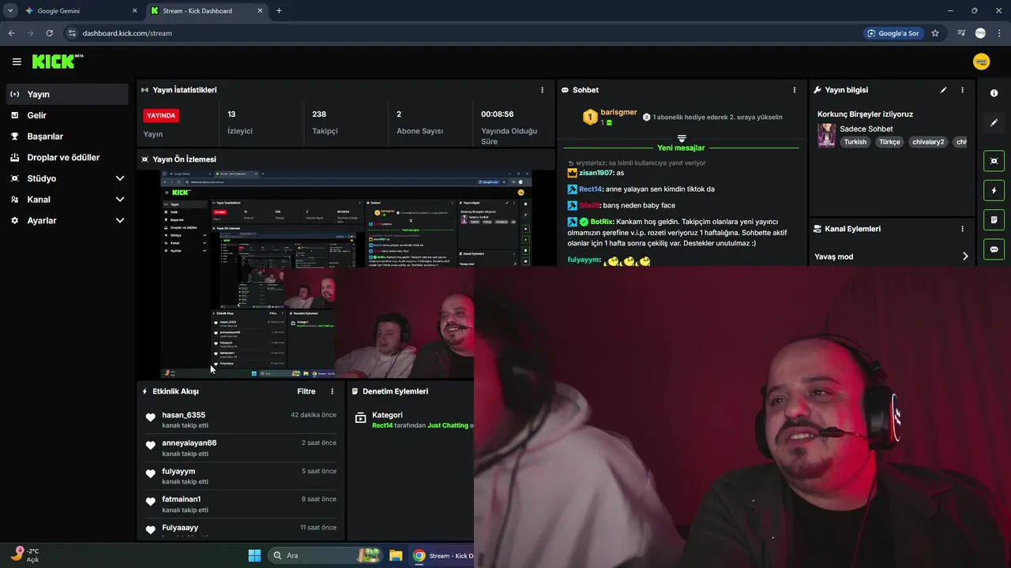Open Yayın bilgisi three-dot menu
The image size is (1011, 568).
click(962, 90)
